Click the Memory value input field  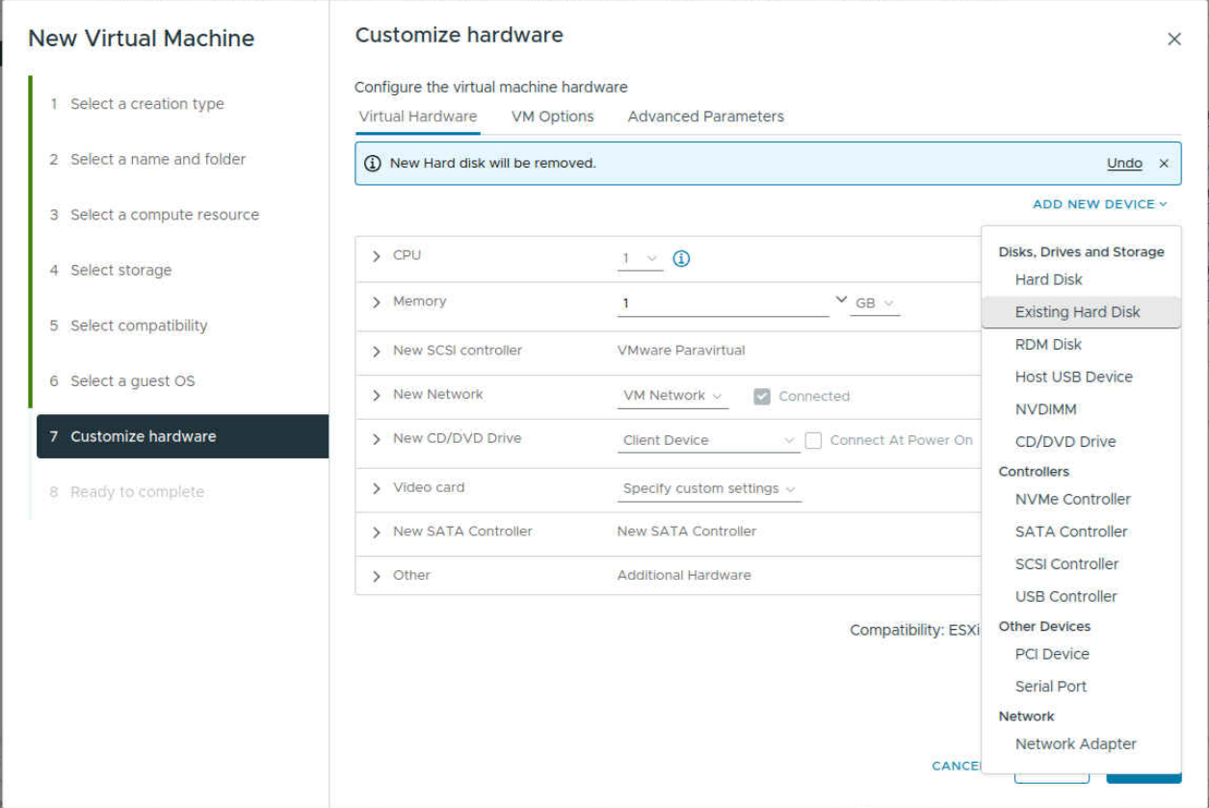point(723,303)
